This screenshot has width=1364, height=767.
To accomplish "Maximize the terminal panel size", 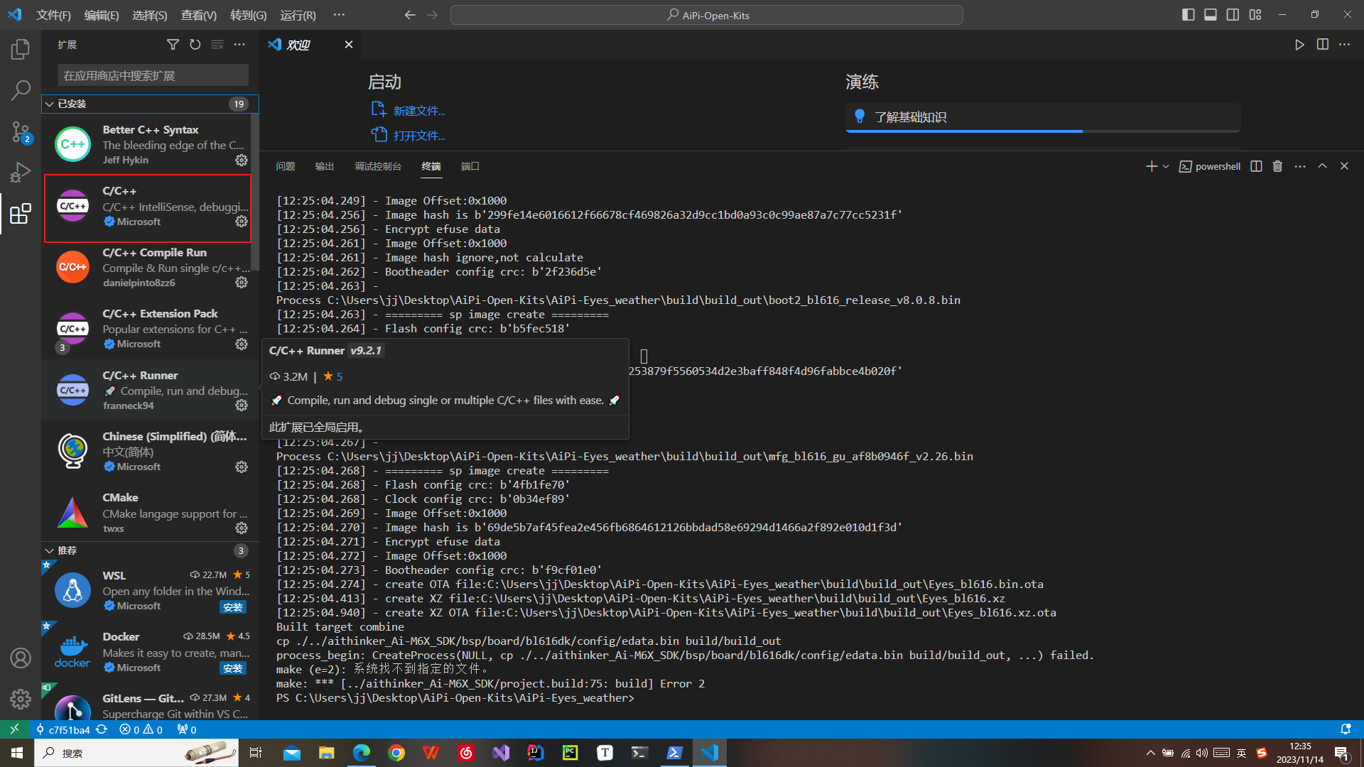I will (1322, 166).
